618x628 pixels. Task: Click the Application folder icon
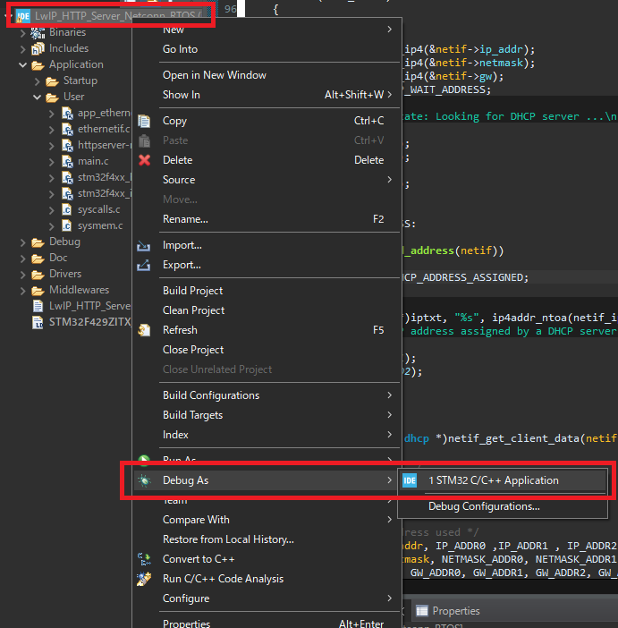click(38, 65)
